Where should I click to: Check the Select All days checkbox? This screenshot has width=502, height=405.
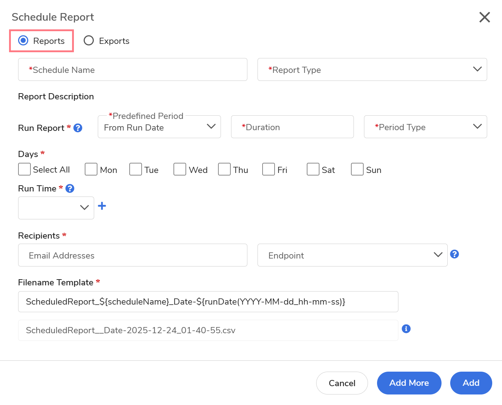tap(25, 169)
